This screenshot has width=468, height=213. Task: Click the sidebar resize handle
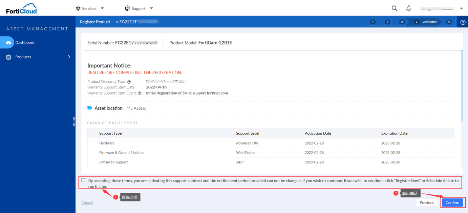tap(74, 122)
